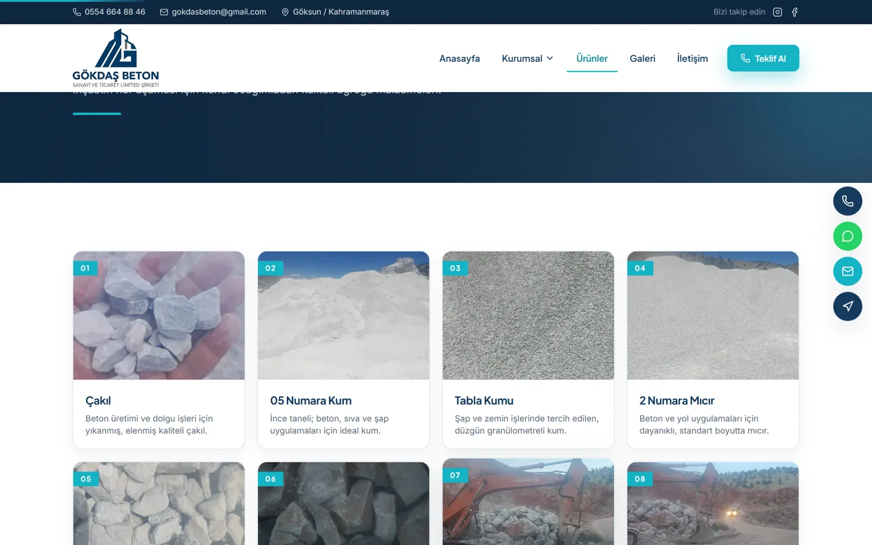Viewport: 872px width, 545px height.
Task: Navigate to İletişim page
Action: (692, 59)
